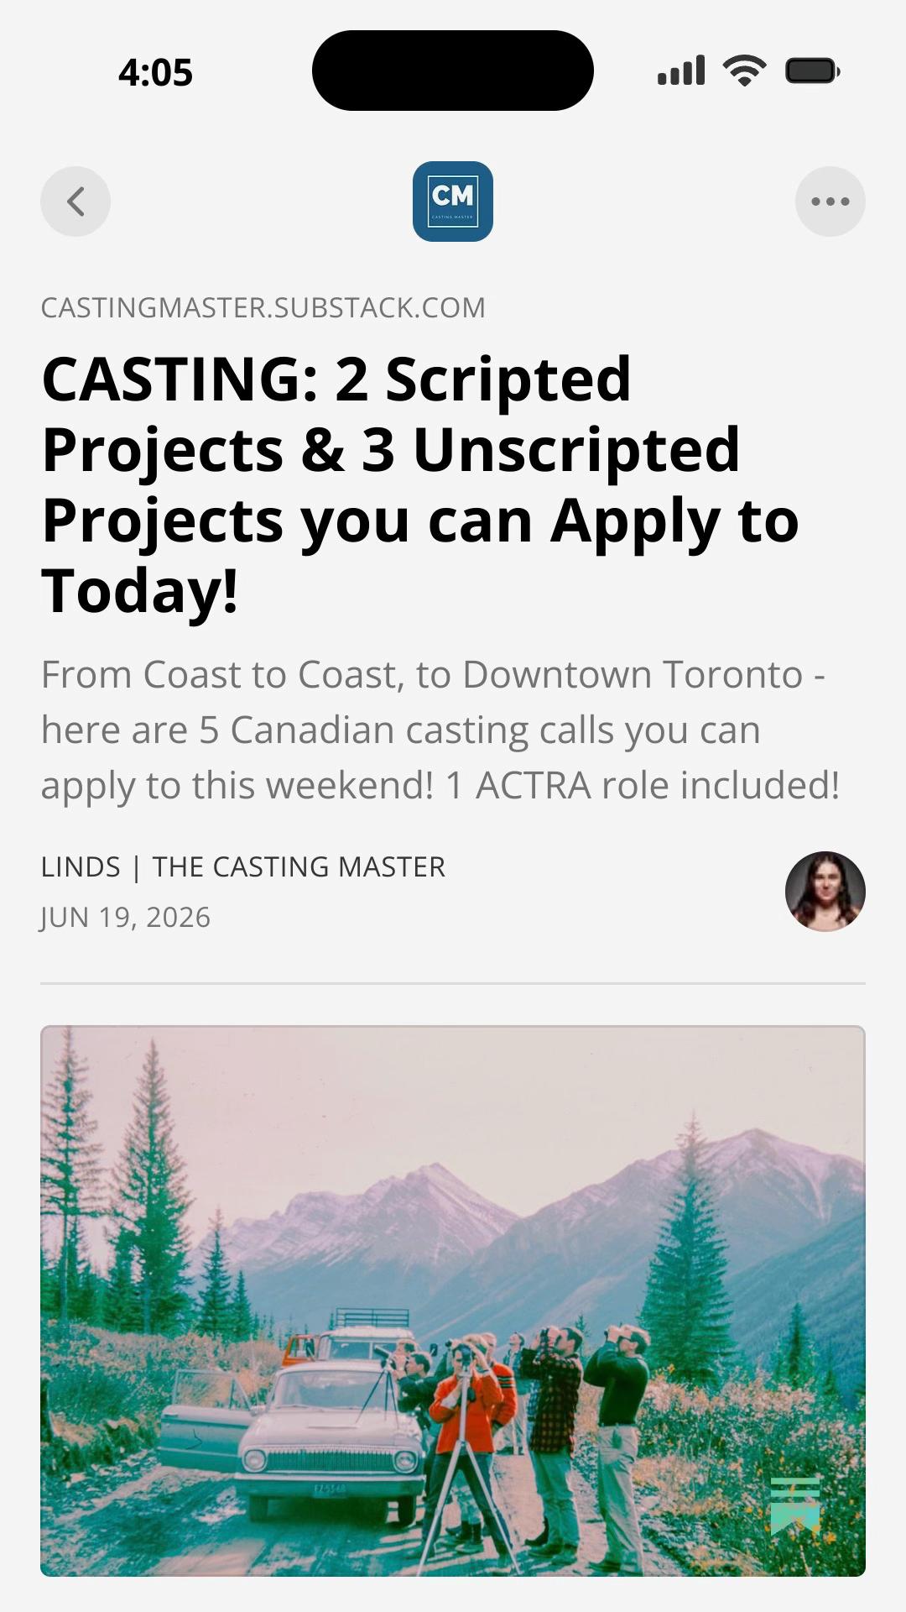Viewport: 906px width, 1612px height.
Task: Open the 'LINDS | THE CASTING MASTER' byline
Action: (x=243, y=866)
